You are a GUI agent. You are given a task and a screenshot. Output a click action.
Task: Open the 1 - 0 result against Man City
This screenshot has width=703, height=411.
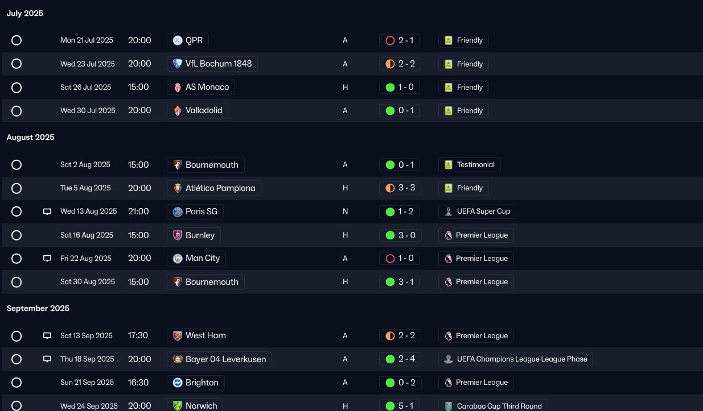(400, 258)
